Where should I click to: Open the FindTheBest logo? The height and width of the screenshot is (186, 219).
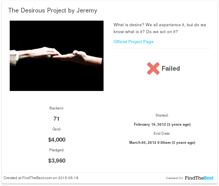tap(199, 178)
